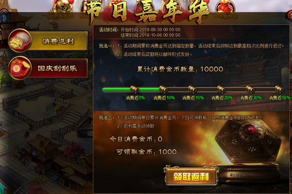Click the gold ingot bag icon
Image resolution: width=292 pixels, height=194 pixels.
19,41
